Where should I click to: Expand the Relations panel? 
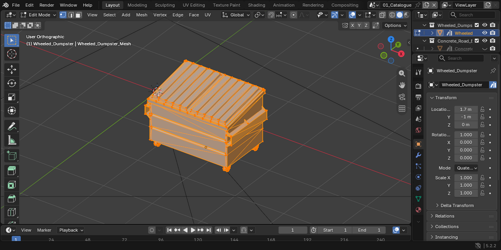(445, 216)
